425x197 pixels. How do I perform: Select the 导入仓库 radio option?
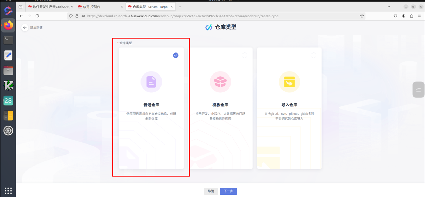(x=314, y=55)
